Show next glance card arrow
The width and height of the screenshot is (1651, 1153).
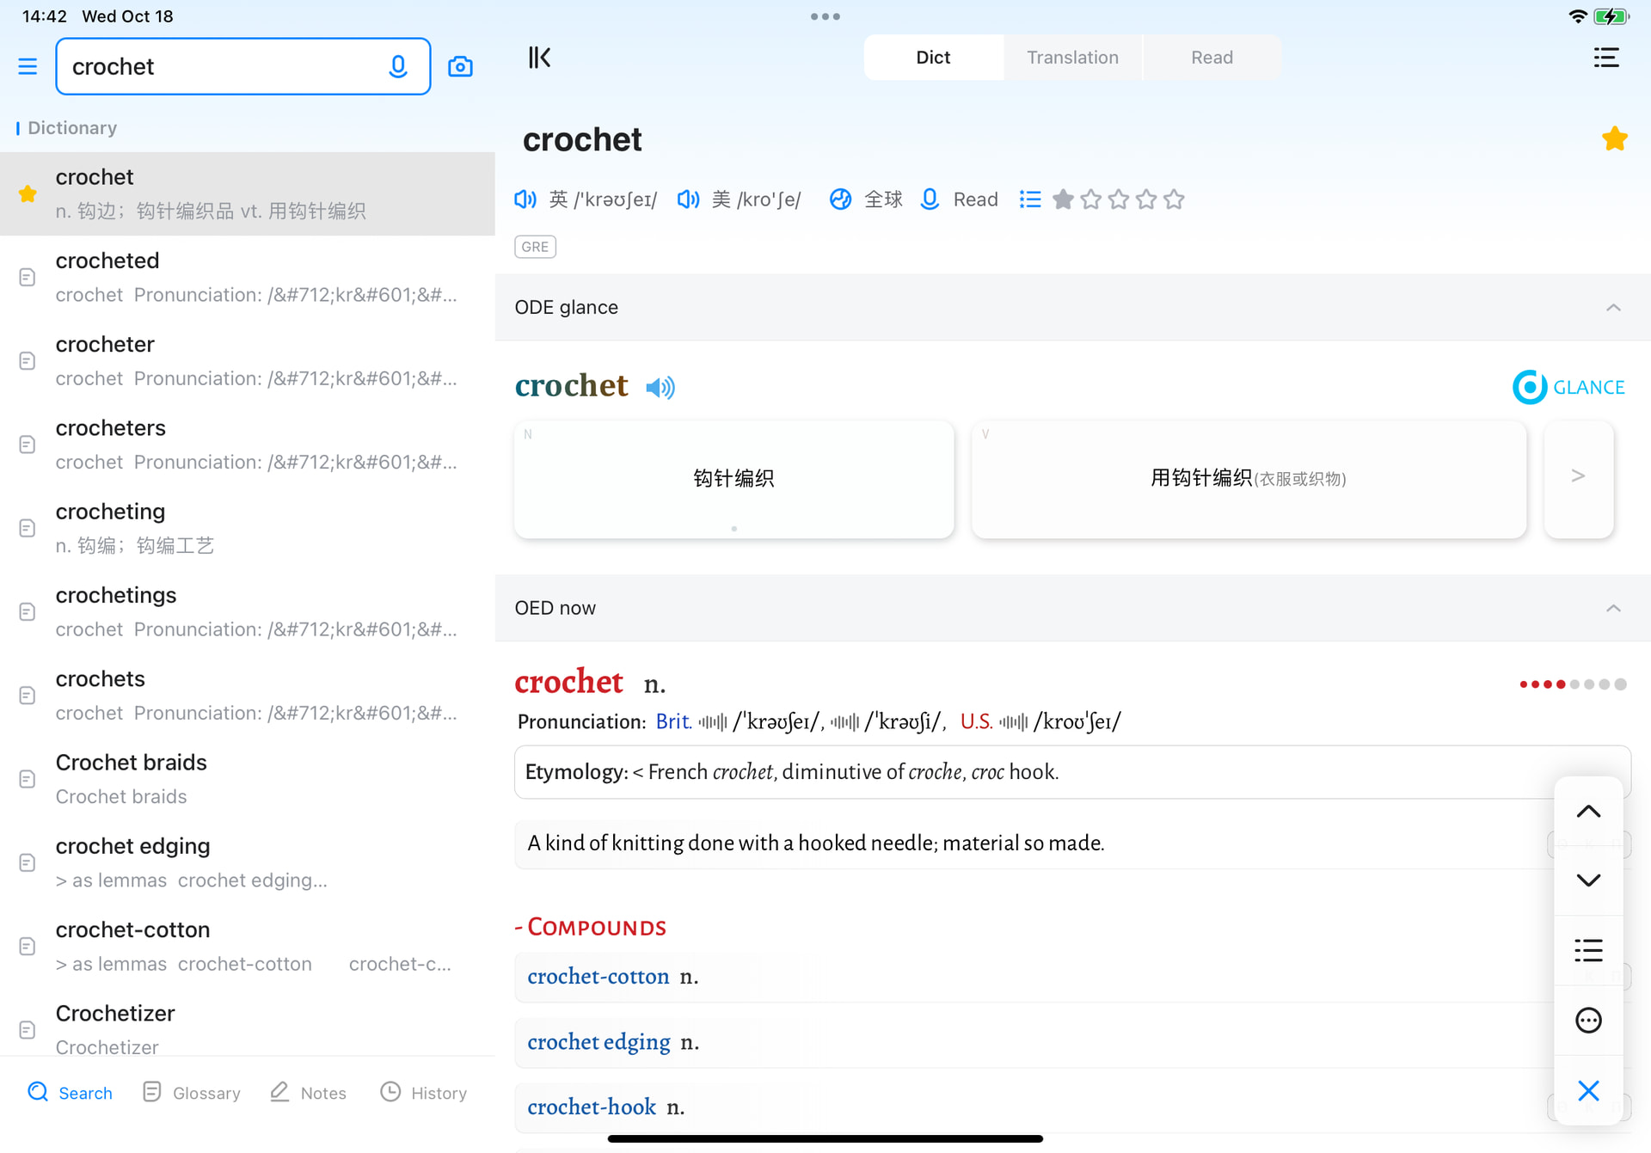click(x=1578, y=476)
